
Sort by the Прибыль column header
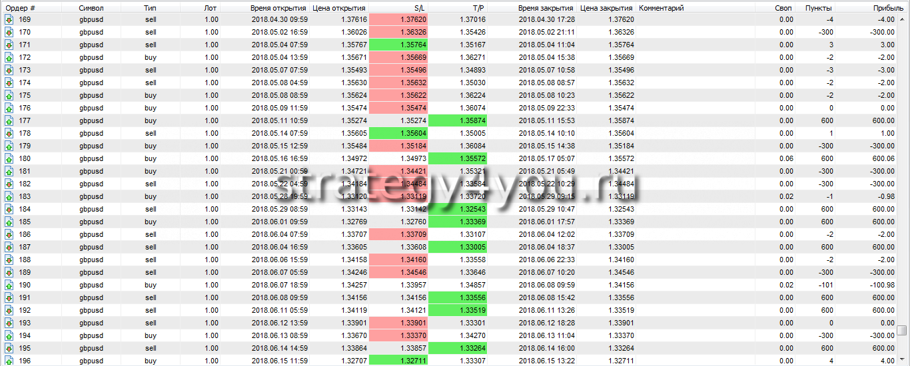(888, 7)
